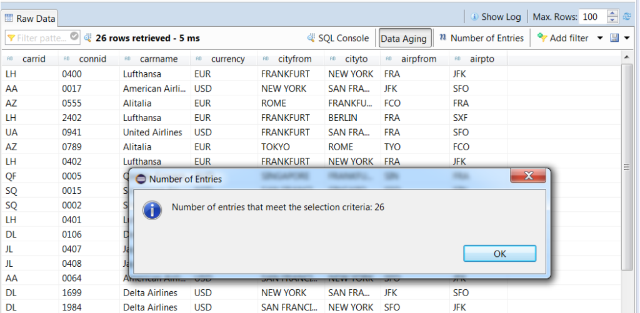Click the Raw Data tab table icon
The image size is (640, 313).
tap(9, 18)
